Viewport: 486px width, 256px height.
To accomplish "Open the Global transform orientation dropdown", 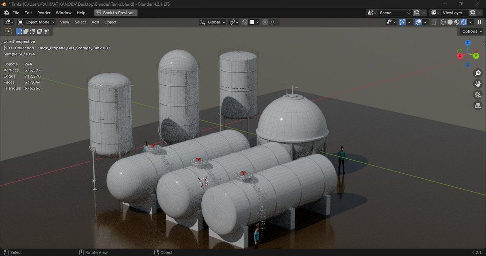I will [x=212, y=22].
